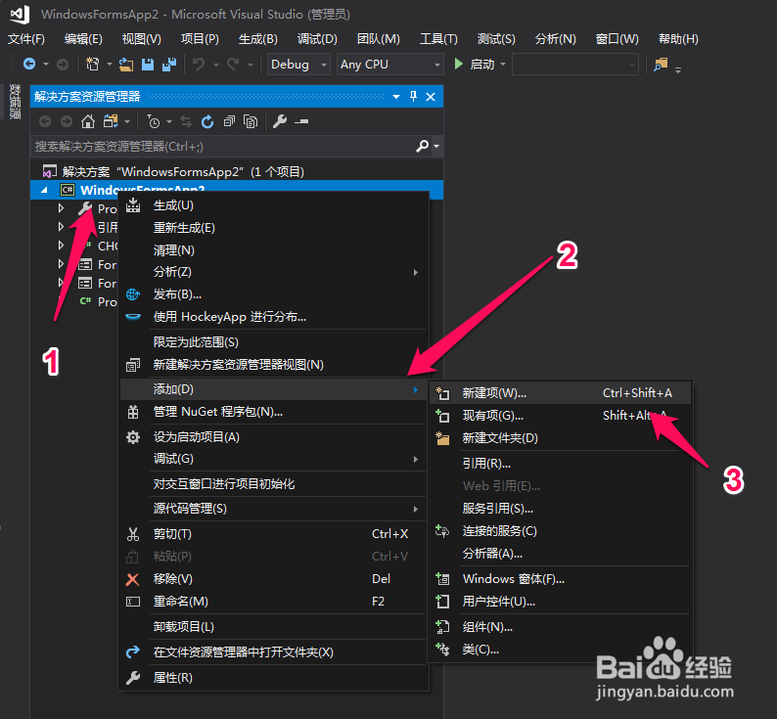Image resolution: width=777 pixels, height=719 pixels.
Task: Select Distribute with HockeyApp entry
Action: (274, 317)
